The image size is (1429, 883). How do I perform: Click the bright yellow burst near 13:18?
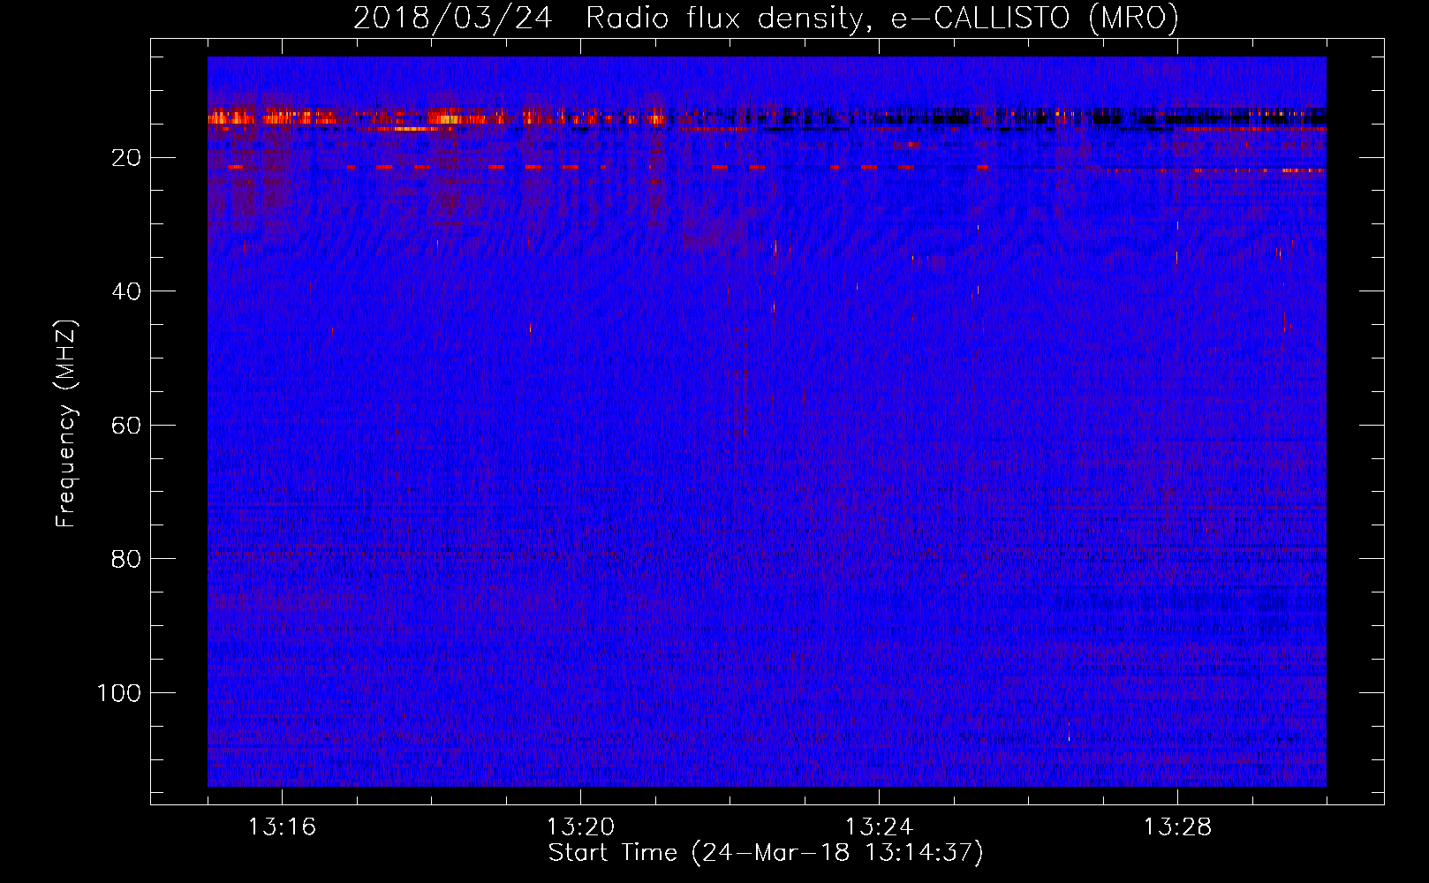pos(448,118)
